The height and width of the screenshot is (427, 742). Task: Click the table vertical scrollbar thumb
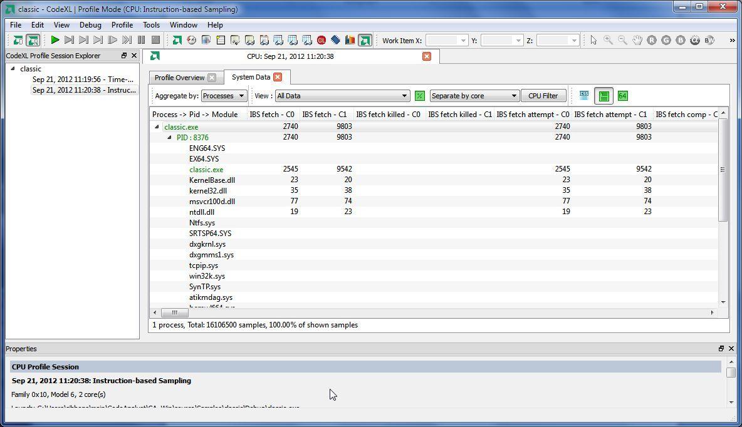click(723, 170)
